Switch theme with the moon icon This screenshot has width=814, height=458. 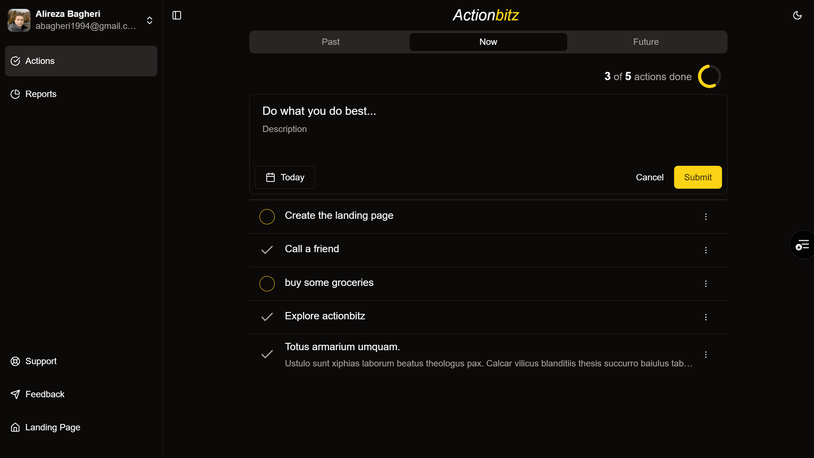pos(797,15)
